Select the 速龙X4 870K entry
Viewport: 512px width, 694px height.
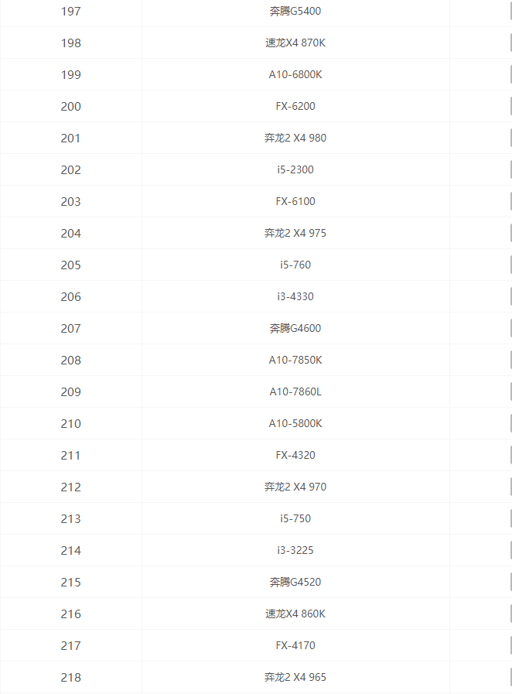(x=295, y=43)
